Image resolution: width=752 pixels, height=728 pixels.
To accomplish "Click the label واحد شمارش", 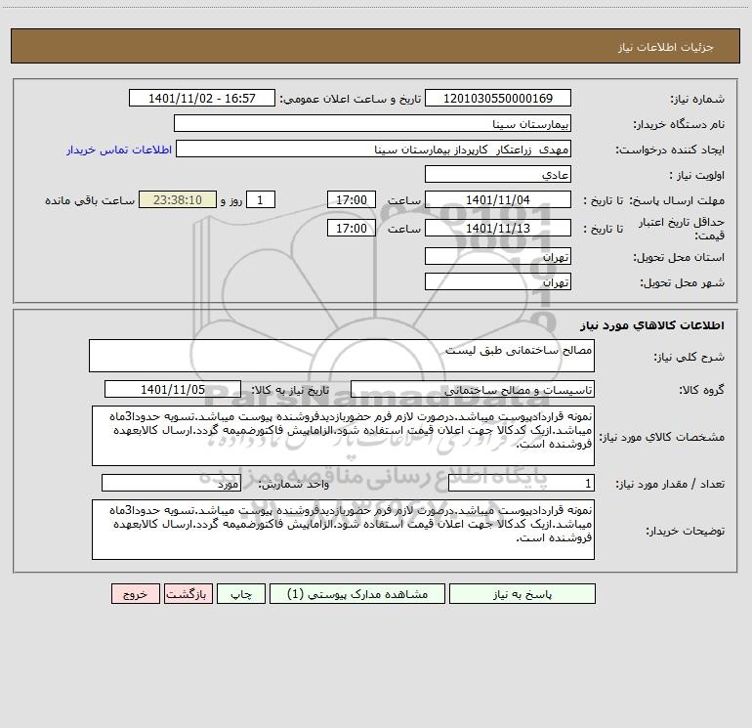I will click(x=294, y=485).
